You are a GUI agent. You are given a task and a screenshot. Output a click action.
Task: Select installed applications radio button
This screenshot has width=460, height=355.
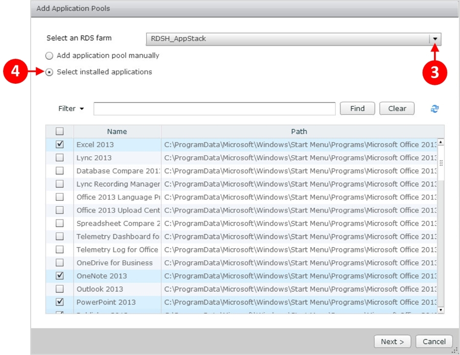pyautogui.click(x=49, y=72)
